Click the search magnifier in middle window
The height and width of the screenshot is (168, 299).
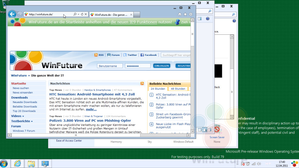[x=210, y=11]
